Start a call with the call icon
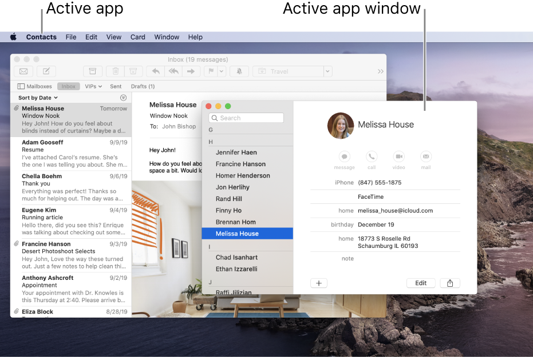Image resolution: width=533 pixels, height=357 pixels. 372,157
